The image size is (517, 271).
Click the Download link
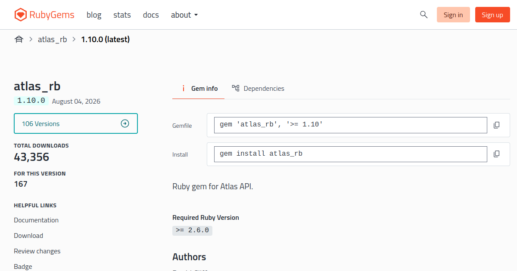[x=28, y=236]
